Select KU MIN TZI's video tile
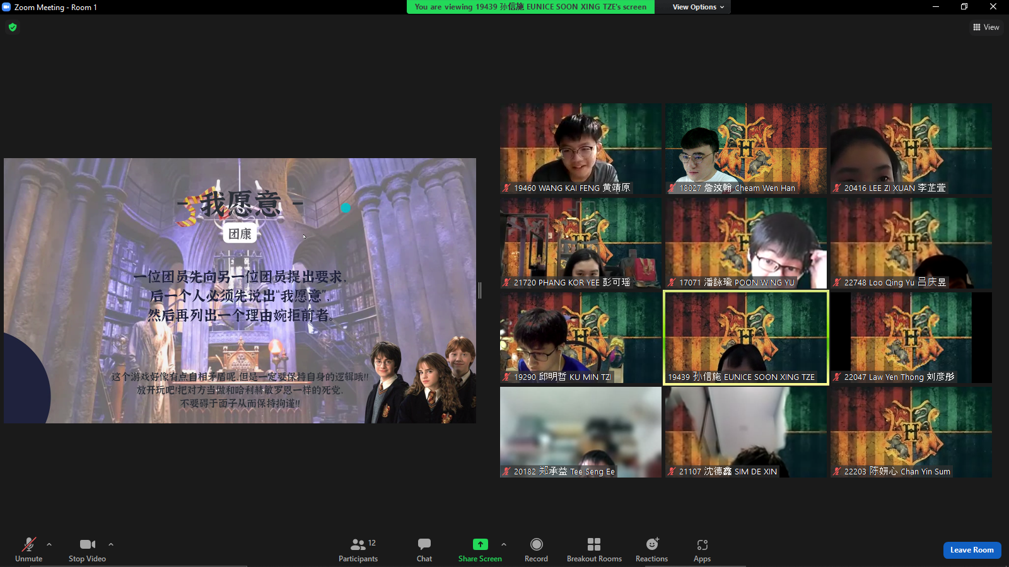This screenshot has height=567, width=1009. click(x=581, y=338)
